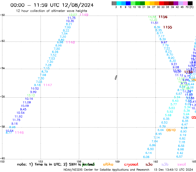196x172 pixels.
Task: Click the swot pass label '1149'
Action: pos(84,15)
